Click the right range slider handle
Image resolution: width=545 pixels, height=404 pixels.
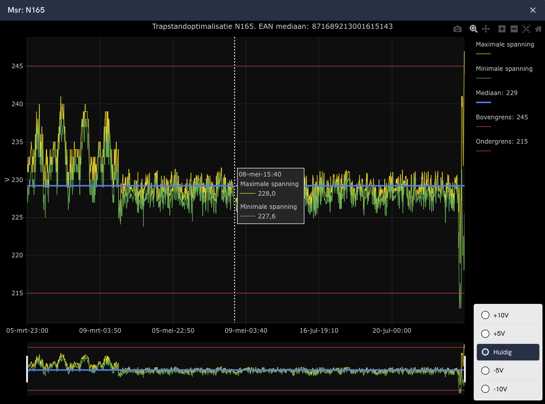pos(464,369)
